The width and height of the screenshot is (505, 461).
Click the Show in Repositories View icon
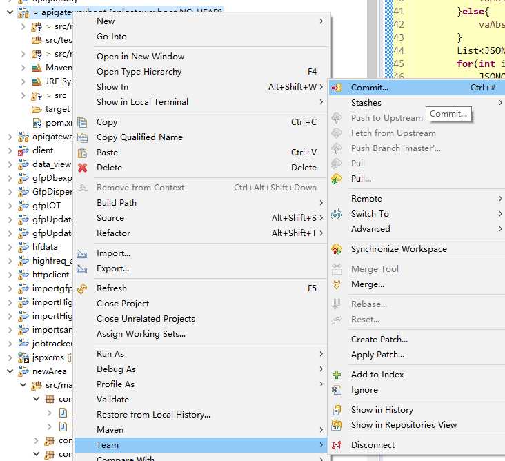[x=337, y=425]
